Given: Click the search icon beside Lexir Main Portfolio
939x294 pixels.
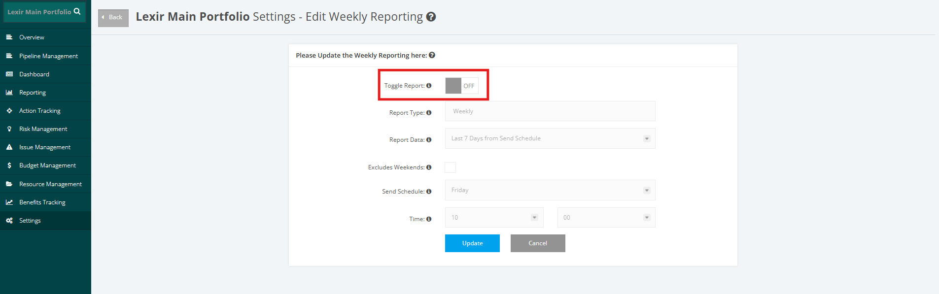Looking at the screenshot, I should (x=77, y=11).
